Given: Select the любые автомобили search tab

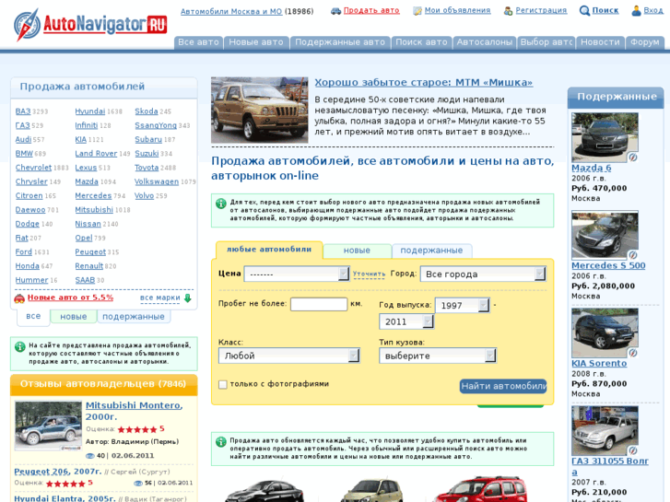Looking at the screenshot, I should (269, 250).
